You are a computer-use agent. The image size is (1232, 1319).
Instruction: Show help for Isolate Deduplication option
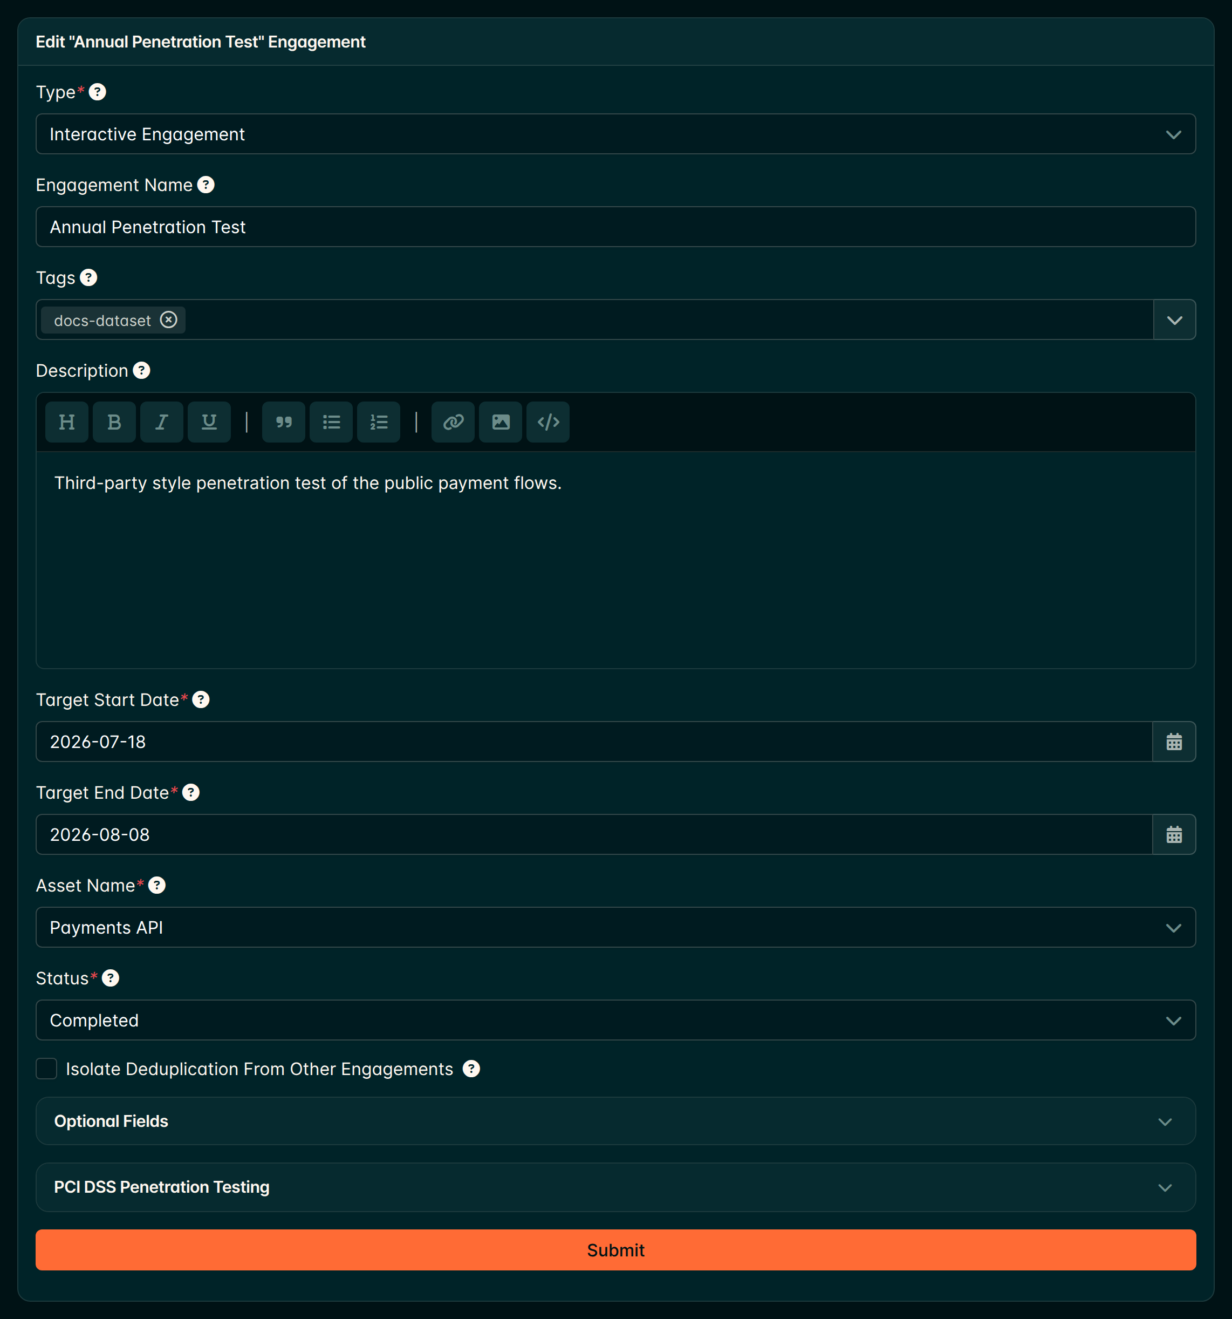(471, 1069)
